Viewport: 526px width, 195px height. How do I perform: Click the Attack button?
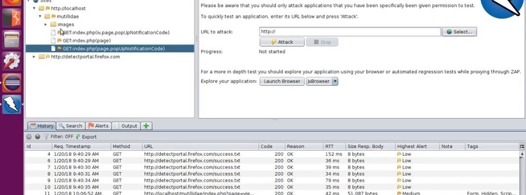click(x=282, y=42)
